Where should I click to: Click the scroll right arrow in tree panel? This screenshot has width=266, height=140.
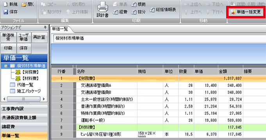[44, 99]
